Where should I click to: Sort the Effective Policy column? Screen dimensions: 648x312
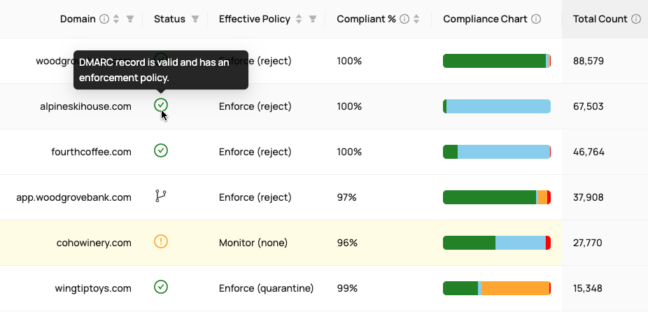[x=300, y=19]
